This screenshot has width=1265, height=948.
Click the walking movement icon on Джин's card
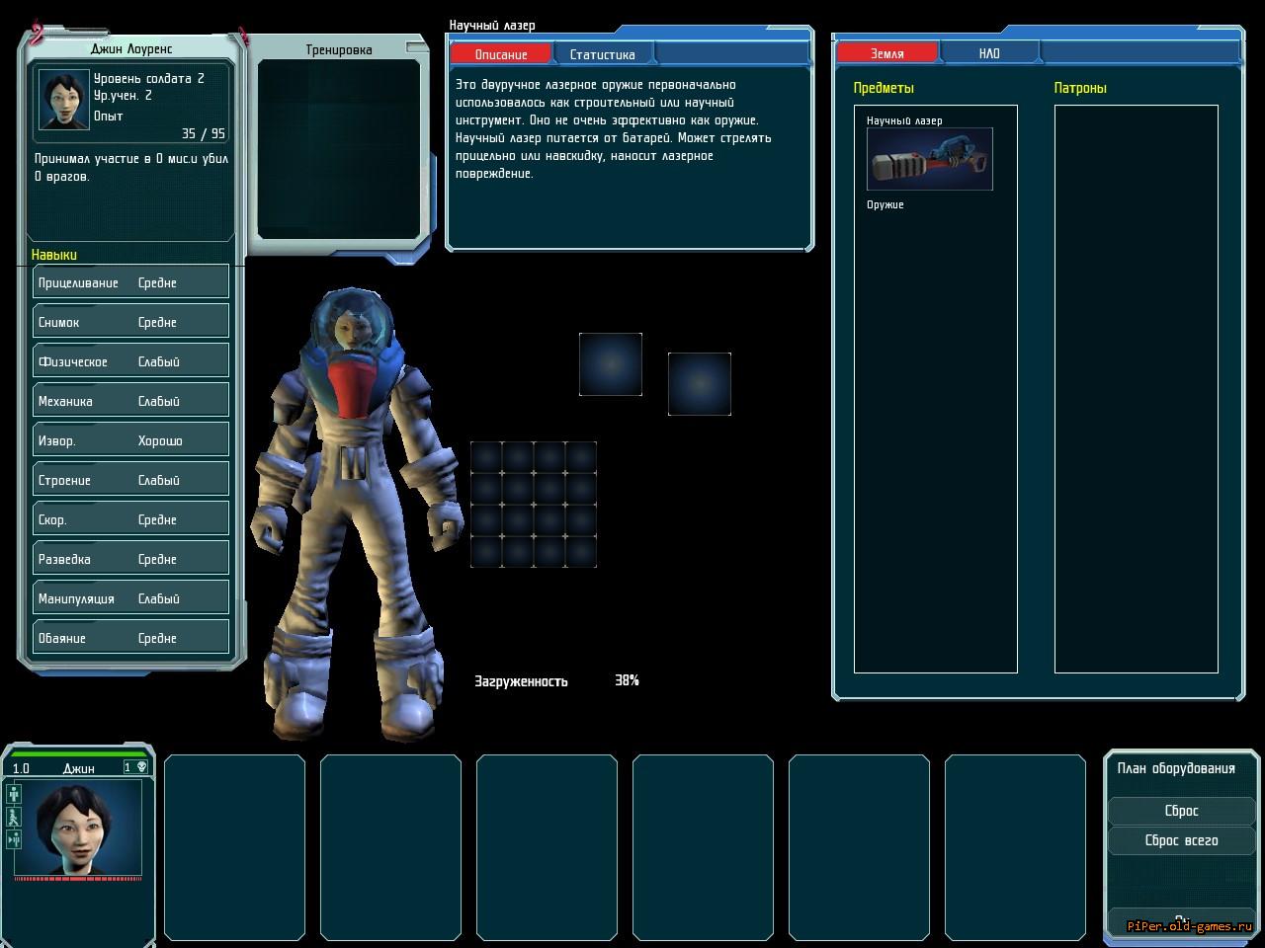(x=14, y=817)
